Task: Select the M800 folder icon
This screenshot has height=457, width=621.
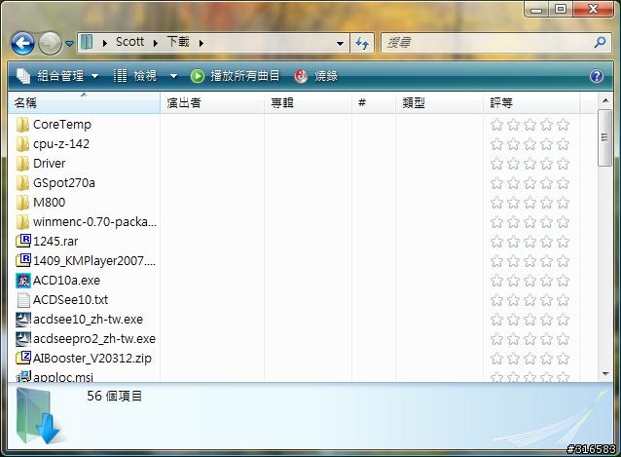Action: point(22,202)
